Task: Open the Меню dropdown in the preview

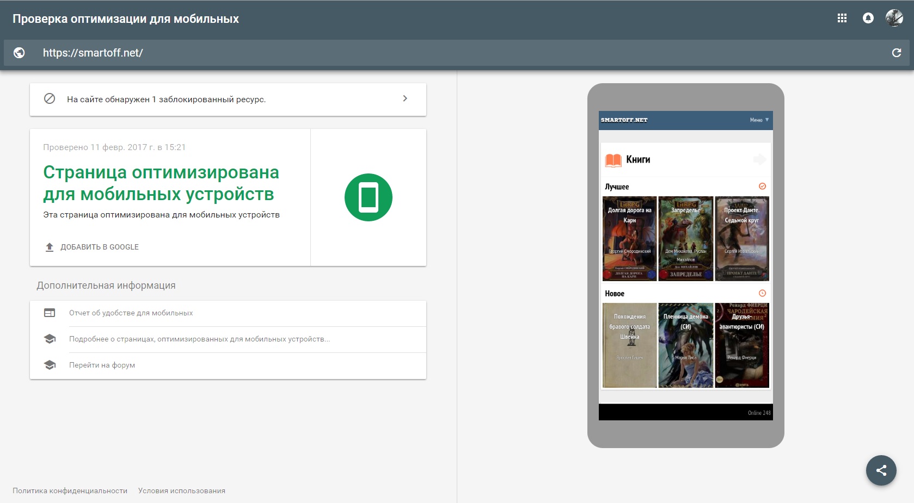Action: 759,120
